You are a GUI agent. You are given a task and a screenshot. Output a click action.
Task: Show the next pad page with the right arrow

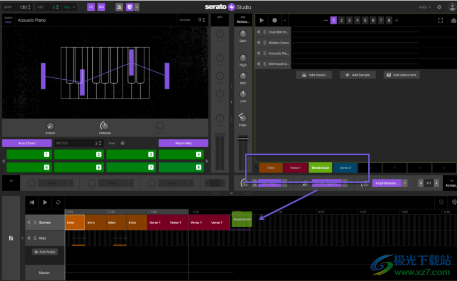coord(207,161)
